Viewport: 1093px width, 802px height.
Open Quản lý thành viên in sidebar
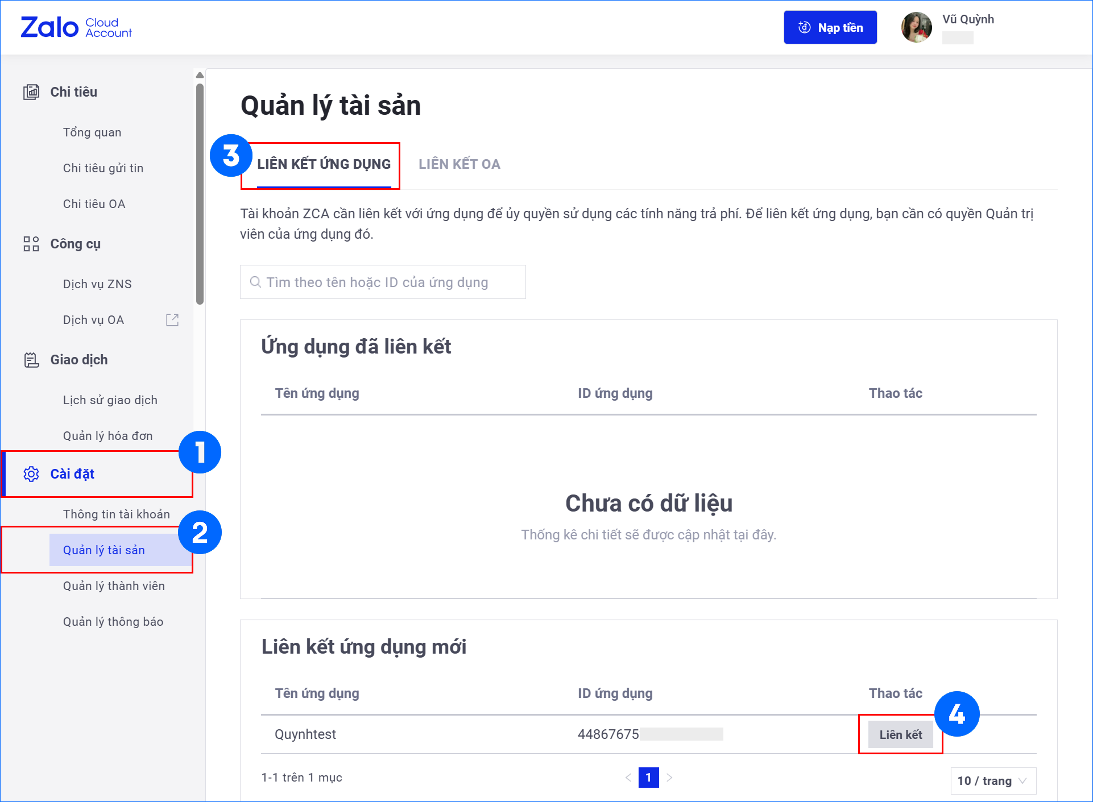coord(114,586)
